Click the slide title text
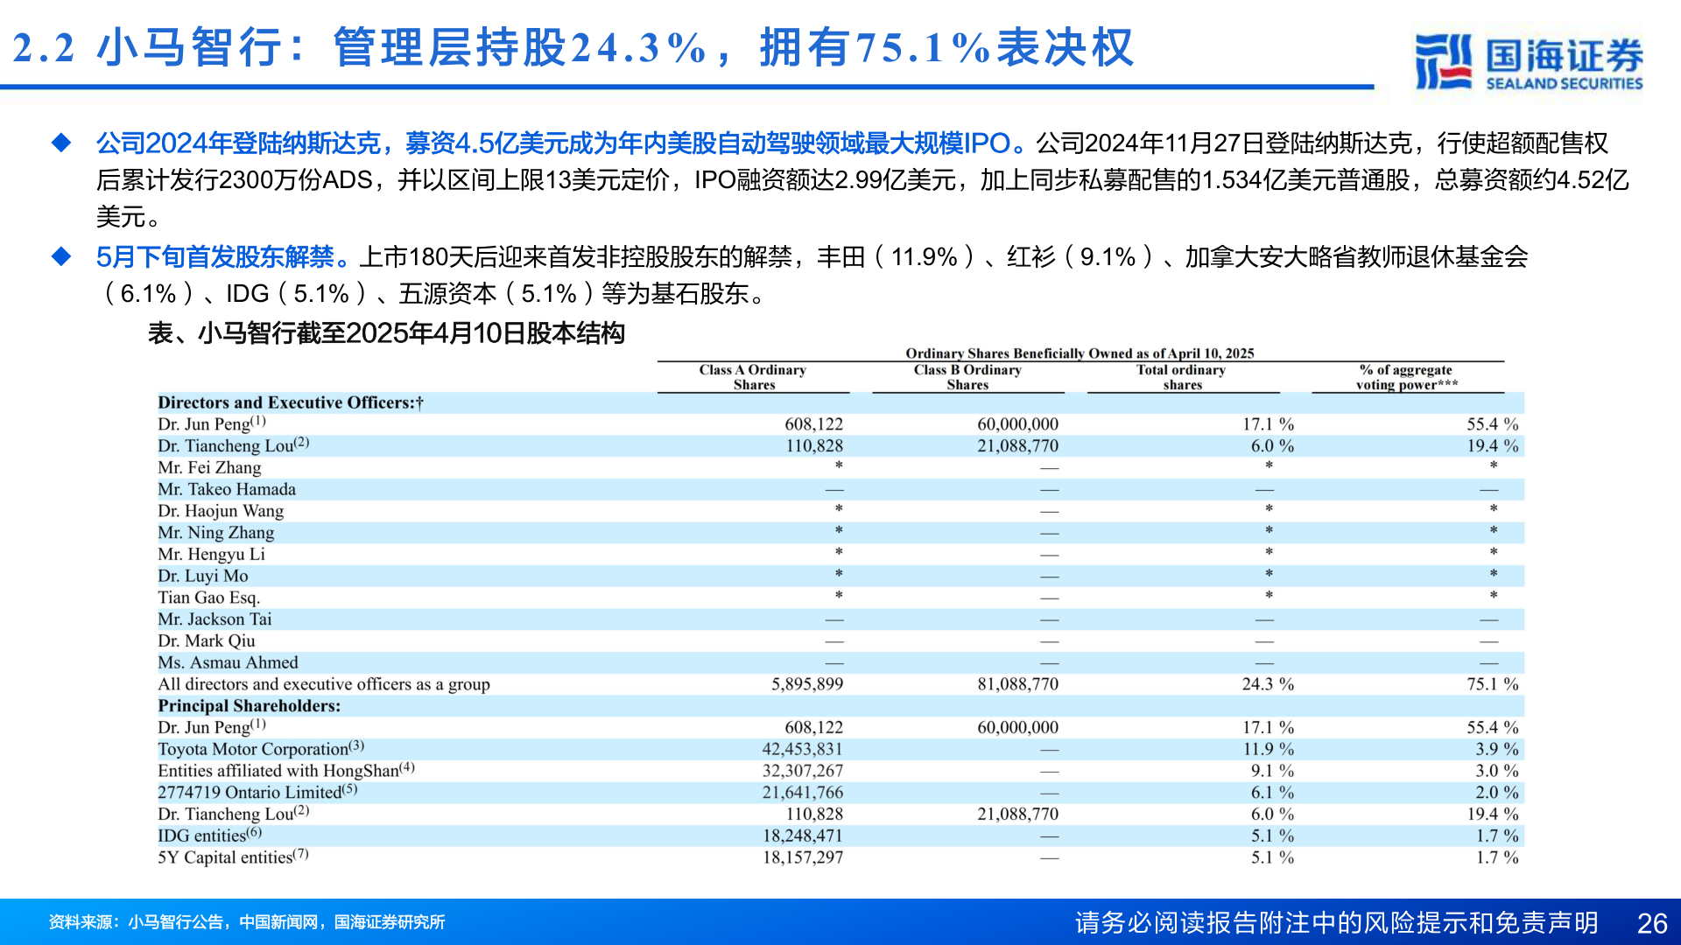 tap(573, 47)
